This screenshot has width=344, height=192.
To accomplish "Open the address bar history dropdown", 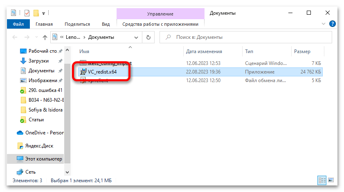I will [136, 38].
